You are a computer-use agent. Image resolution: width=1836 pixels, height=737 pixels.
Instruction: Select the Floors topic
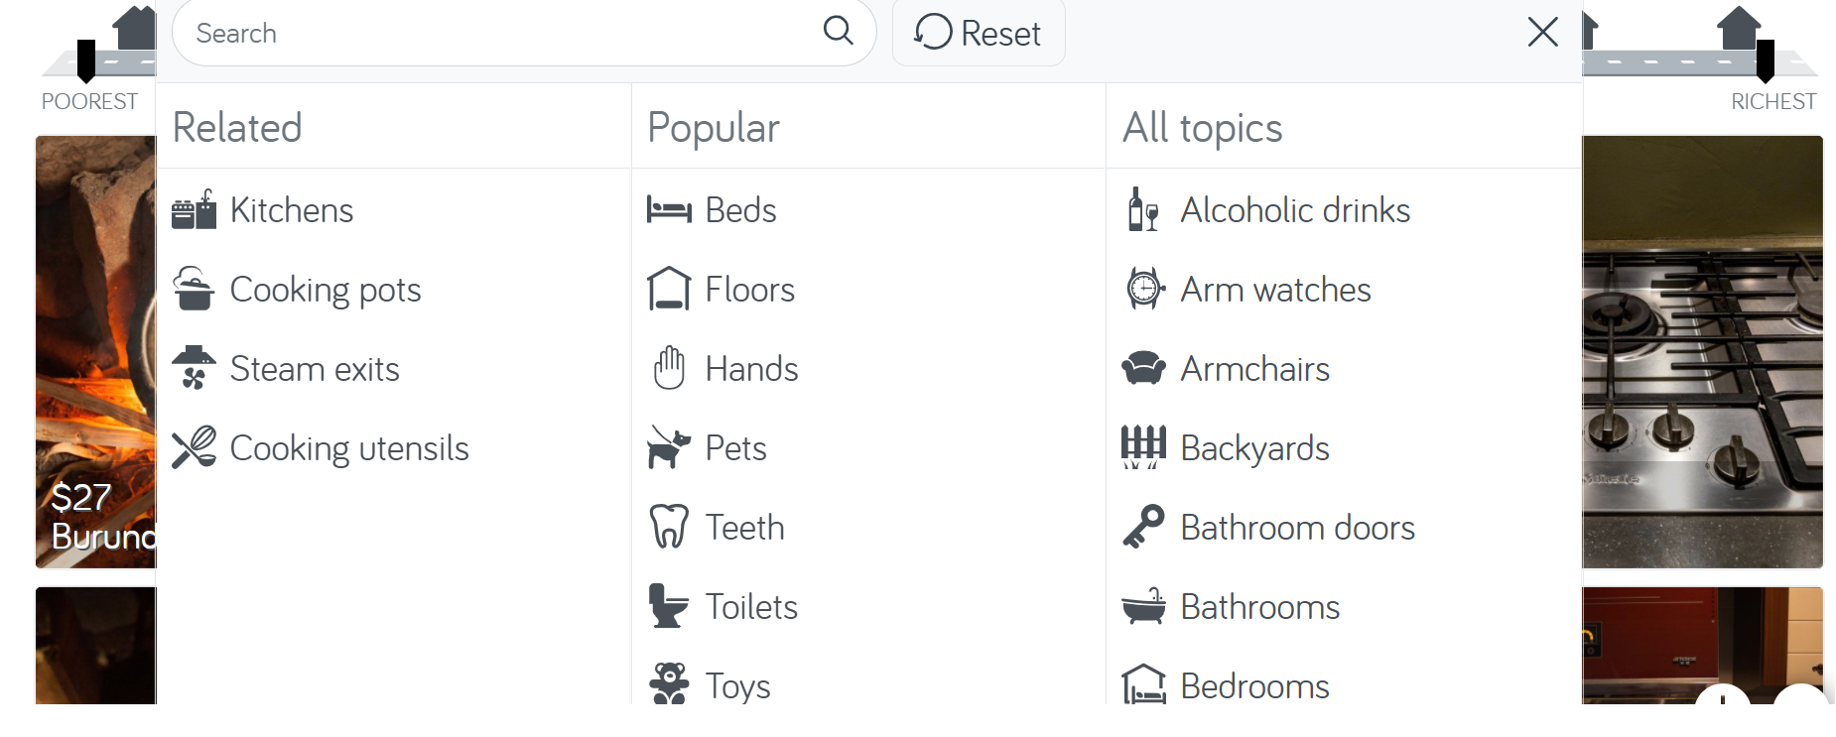(749, 290)
